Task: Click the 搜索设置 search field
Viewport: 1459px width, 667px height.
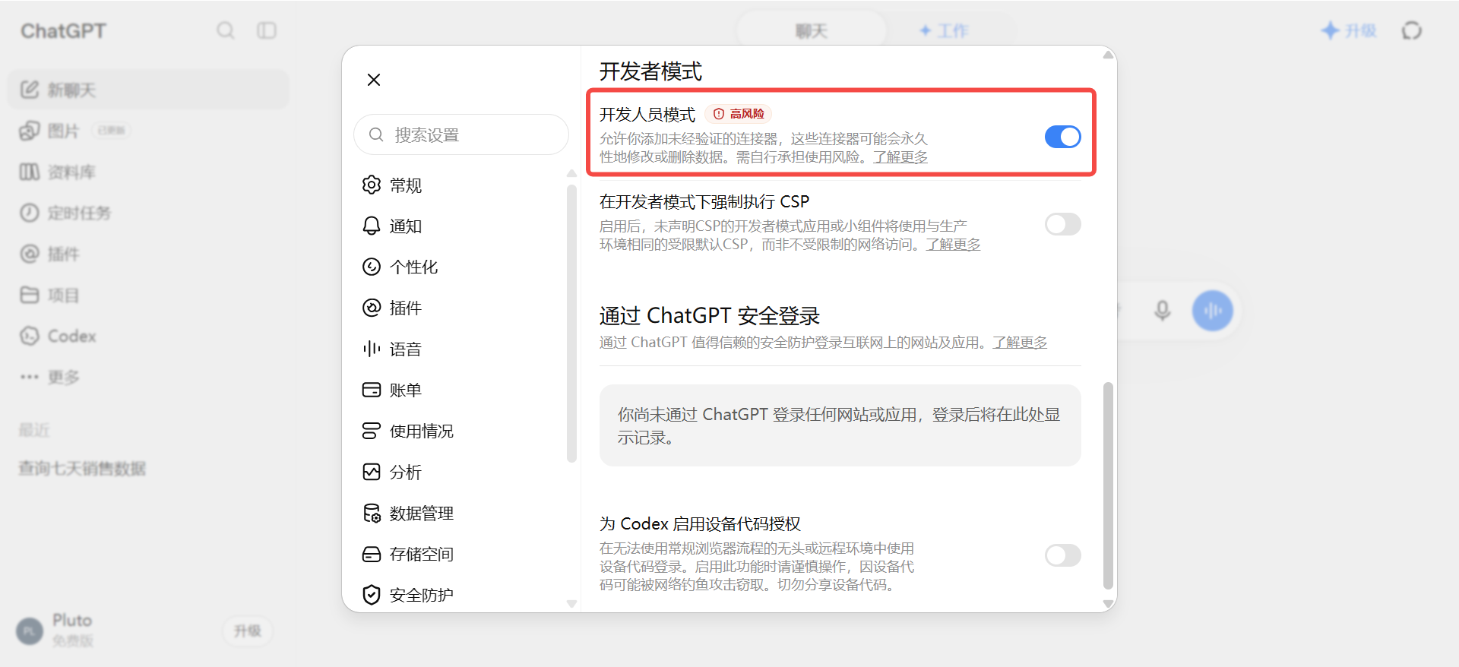Action: [x=461, y=134]
